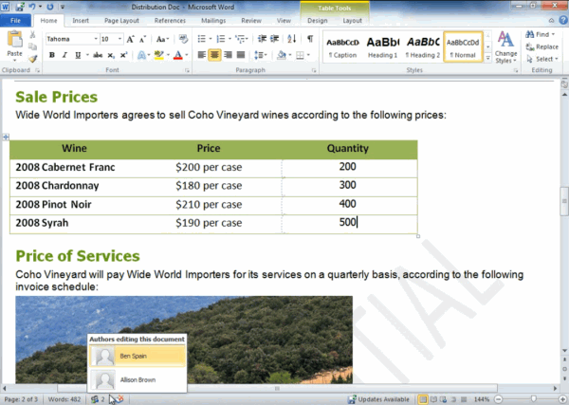Click the Increase Indent icon

tap(275, 39)
